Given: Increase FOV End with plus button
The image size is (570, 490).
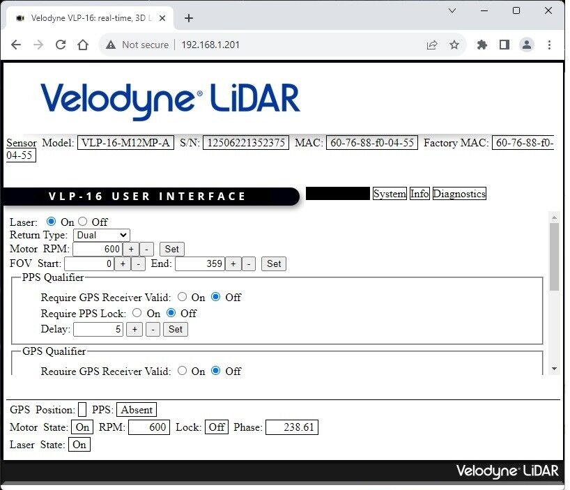Looking at the screenshot, I should tap(233, 263).
